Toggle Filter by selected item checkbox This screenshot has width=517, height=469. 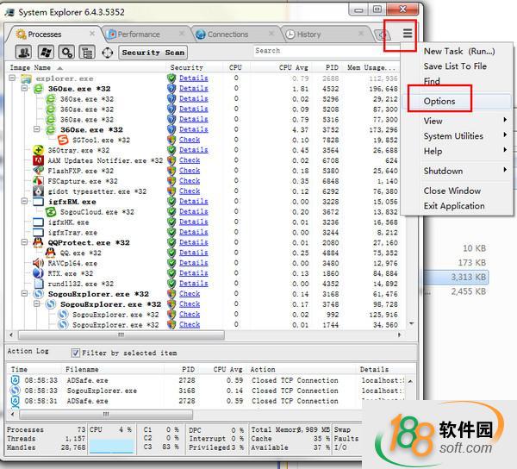pyautogui.click(x=76, y=352)
